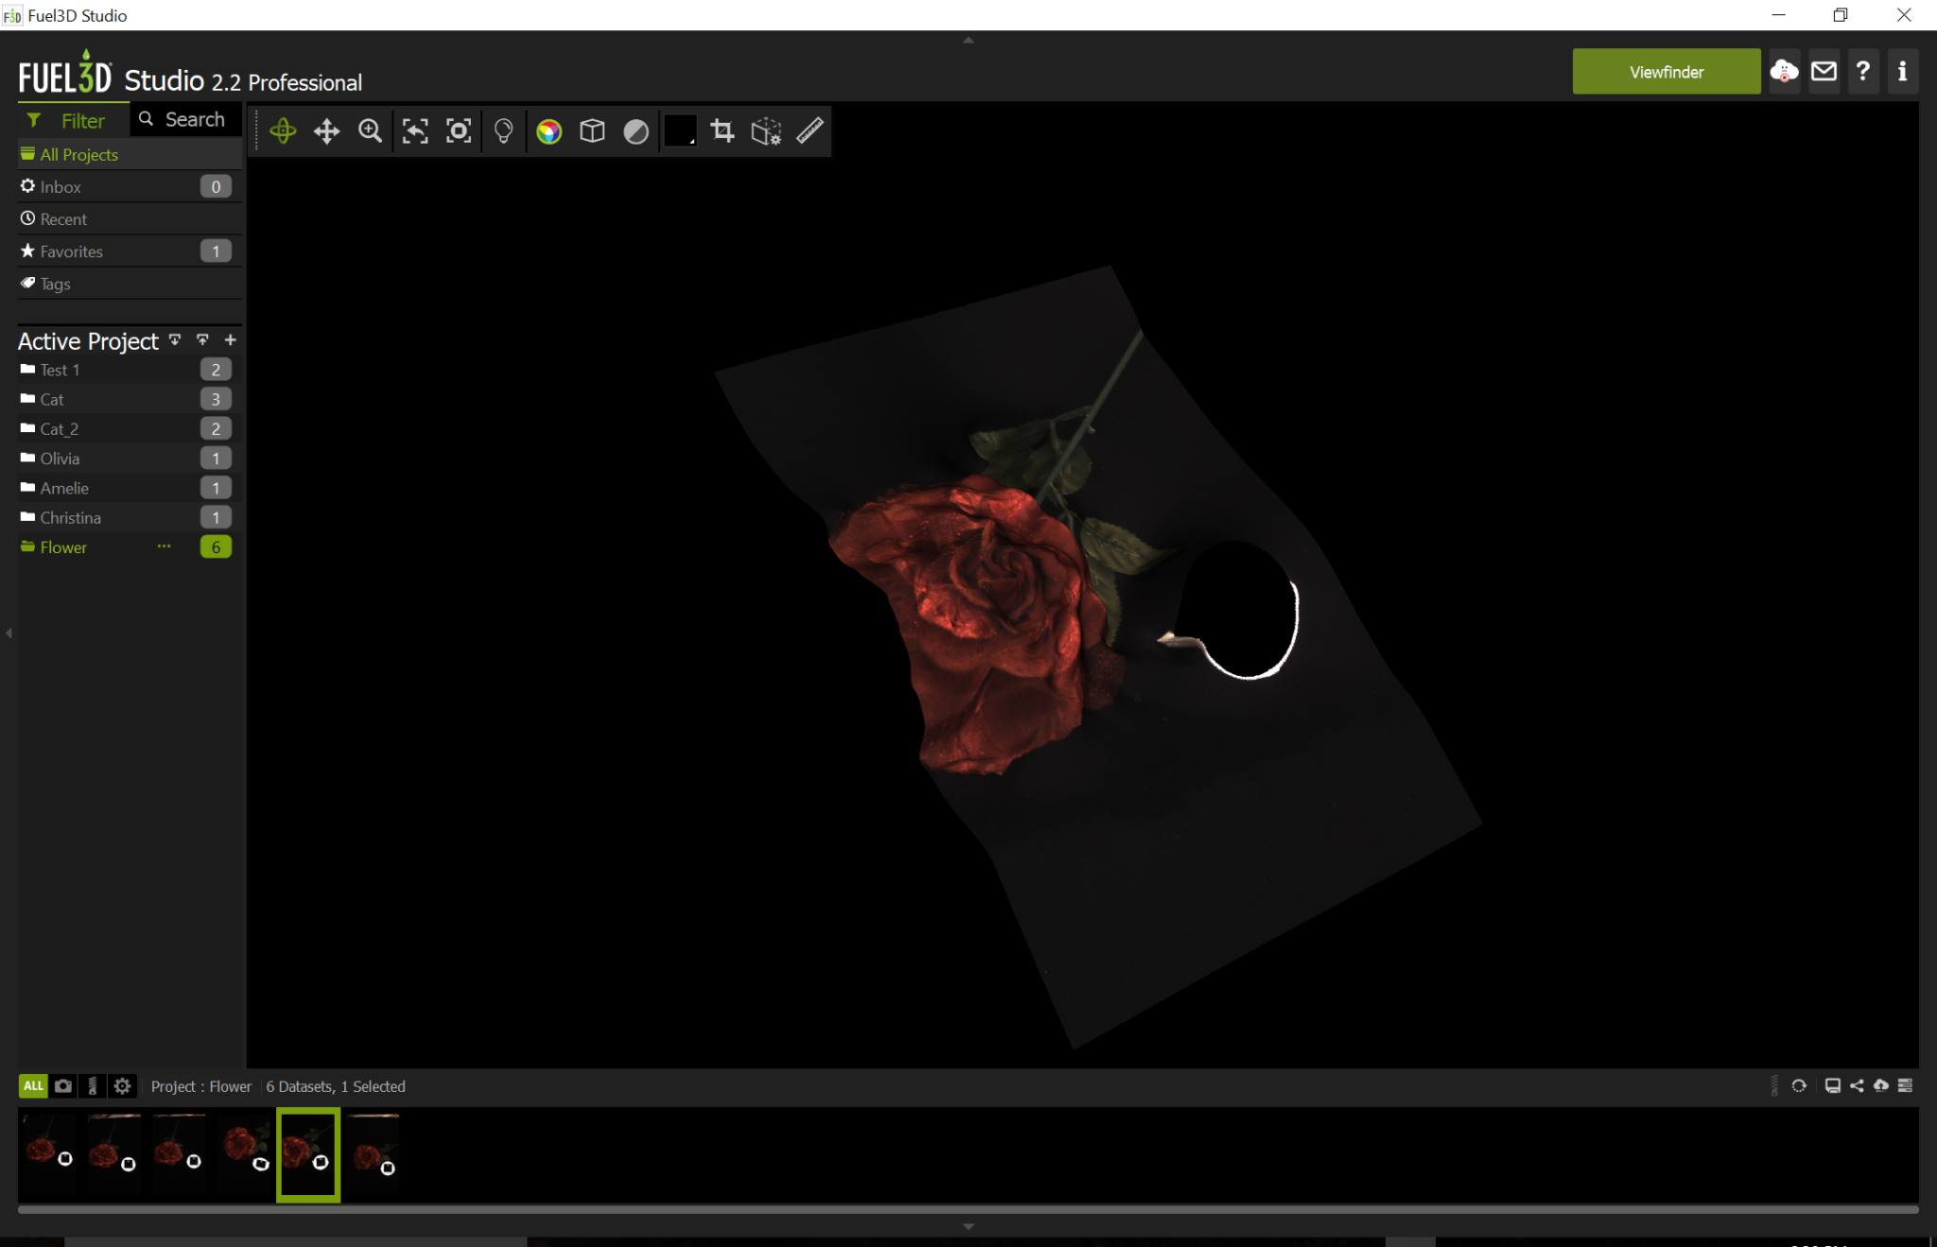
Task: Expand the Flower project options menu
Action: tap(165, 546)
